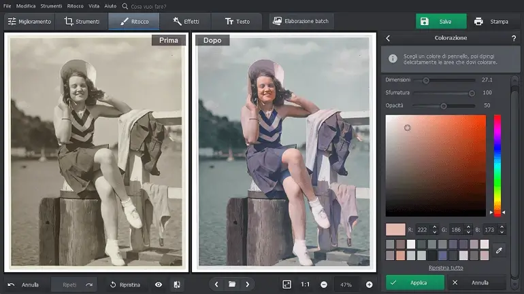Click the G value field 186
The height and width of the screenshot is (294, 524).
tap(456, 229)
